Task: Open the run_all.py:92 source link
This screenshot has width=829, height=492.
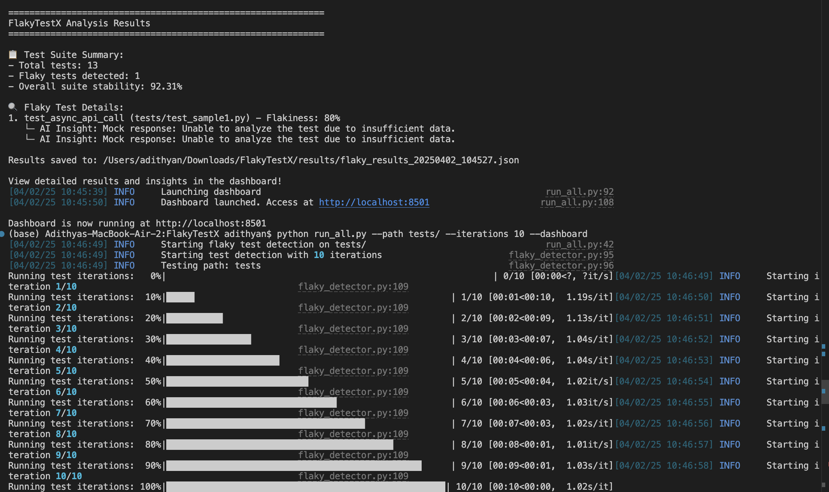Action: [579, 192]
